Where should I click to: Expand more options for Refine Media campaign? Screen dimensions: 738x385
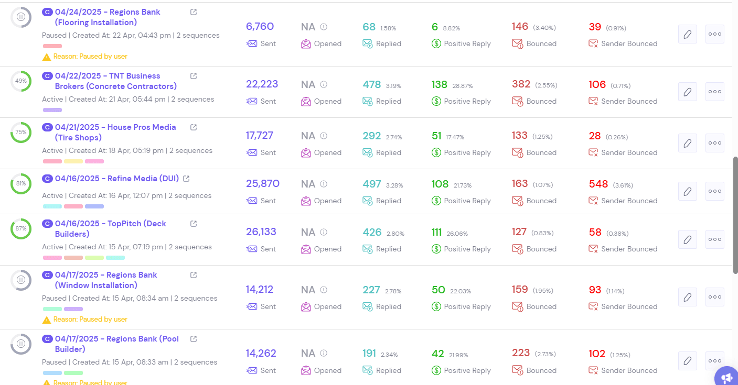714,191
